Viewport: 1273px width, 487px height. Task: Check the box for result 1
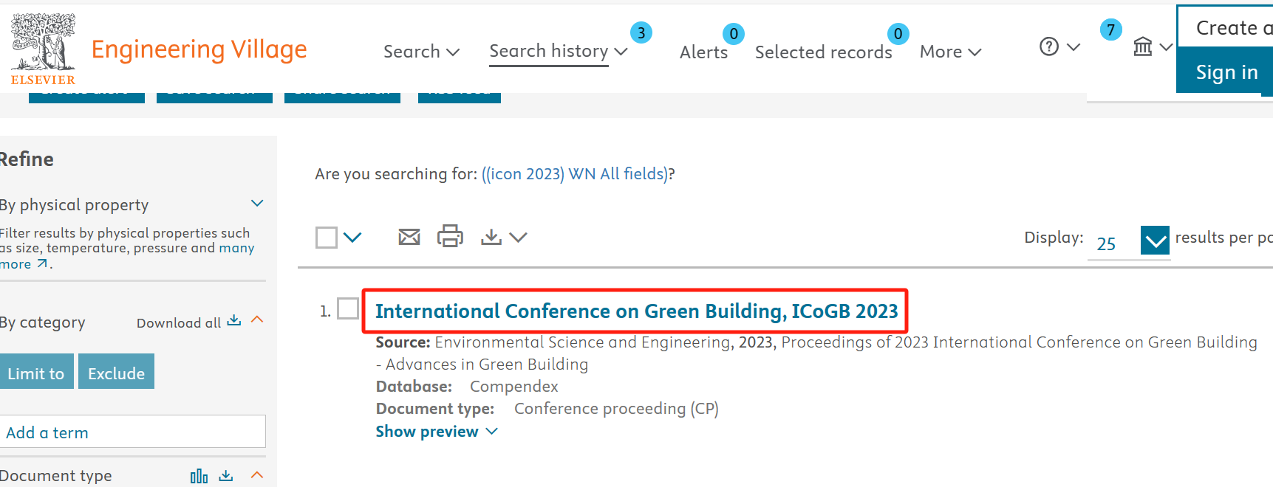[348, 308]
